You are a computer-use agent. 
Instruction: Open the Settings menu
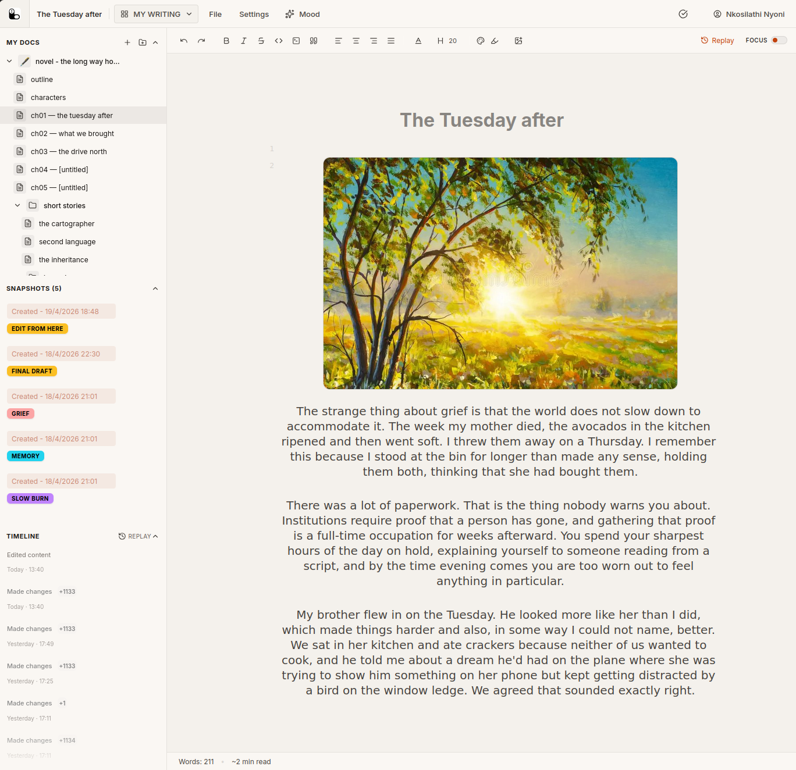254,14
